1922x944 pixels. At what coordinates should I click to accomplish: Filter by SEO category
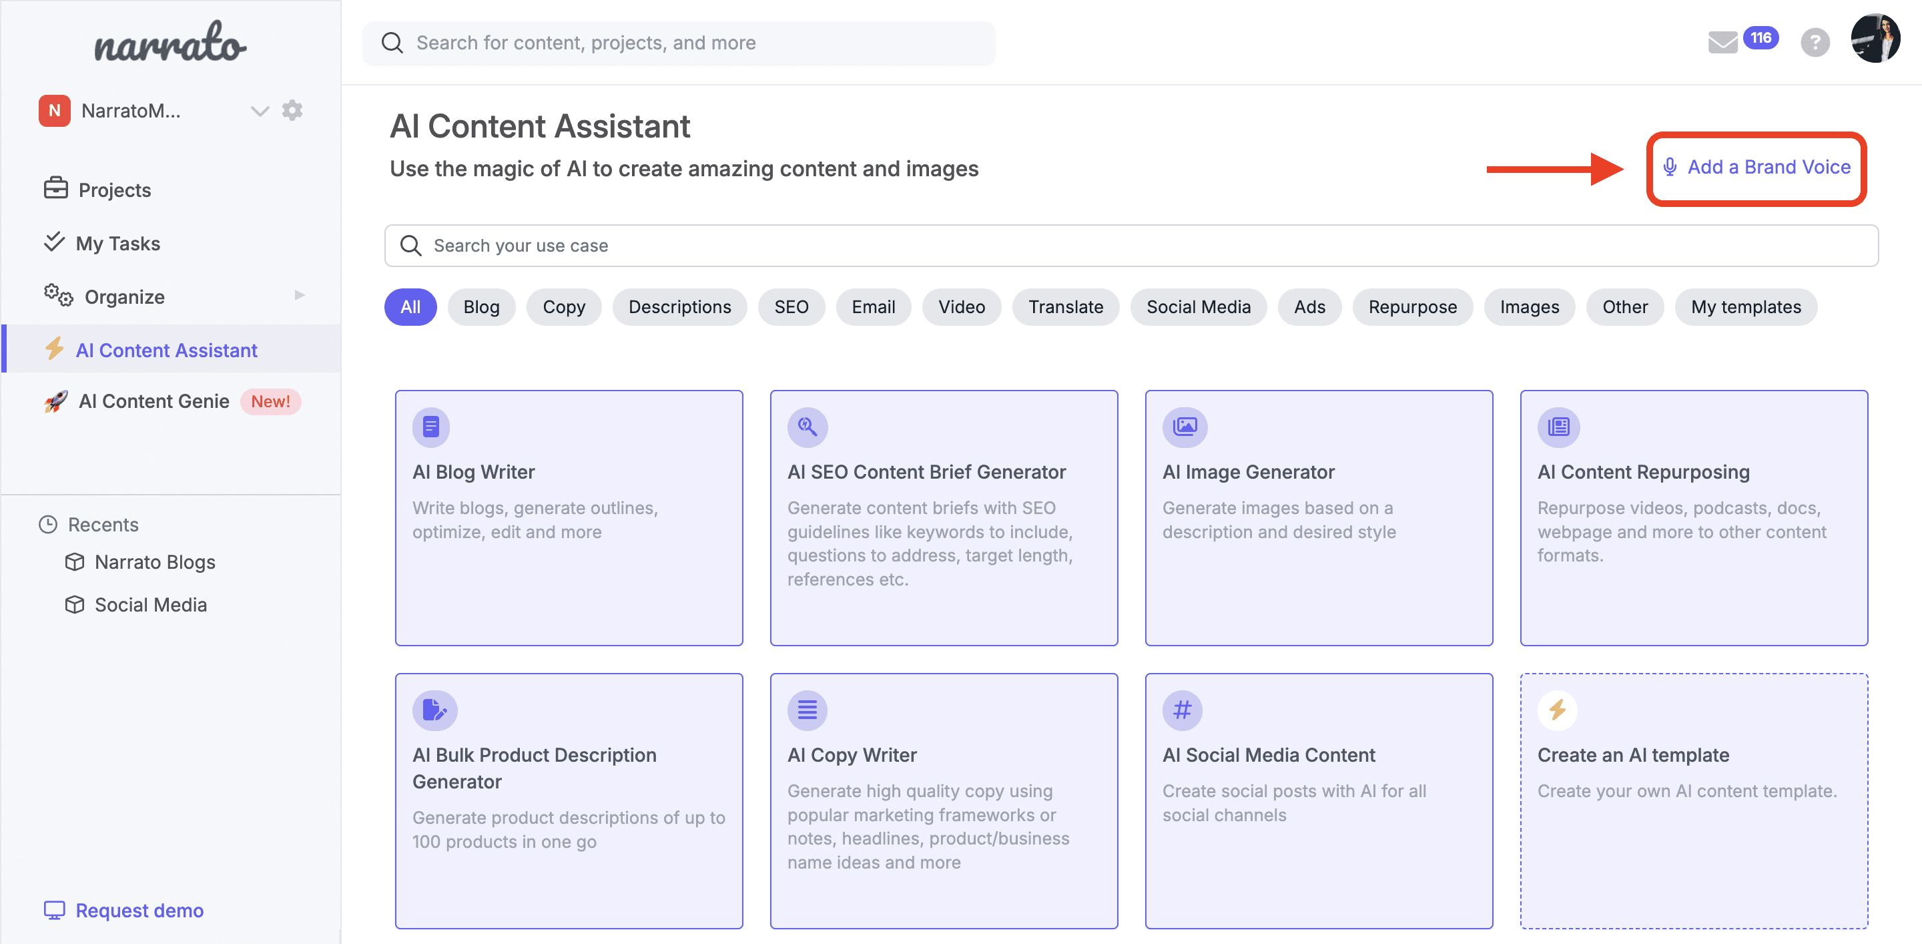coord(791,306)
